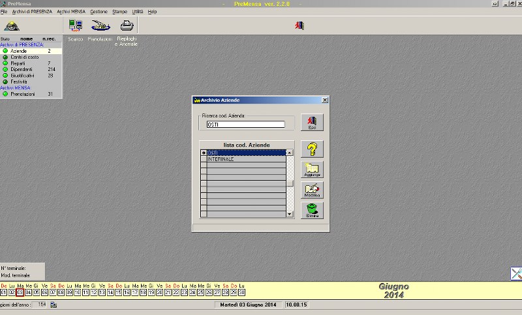Image resolution: width=522 pixels, height=315 pixels.
Task: Click the Giugno 2014 month label
Action: tap(394, 291)
